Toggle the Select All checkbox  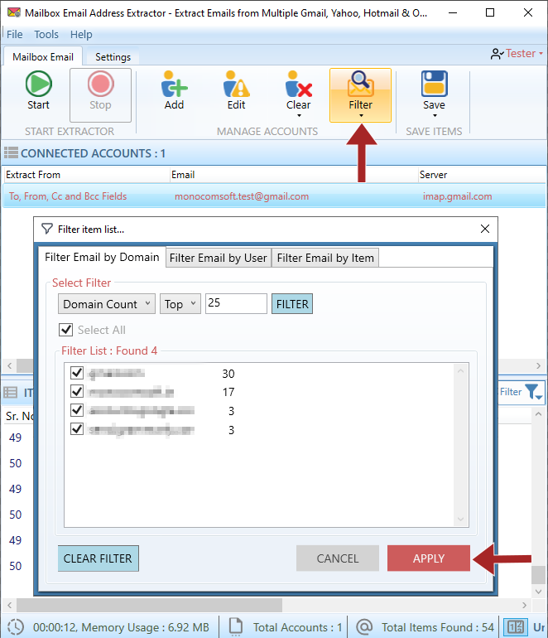click(66, 330)
